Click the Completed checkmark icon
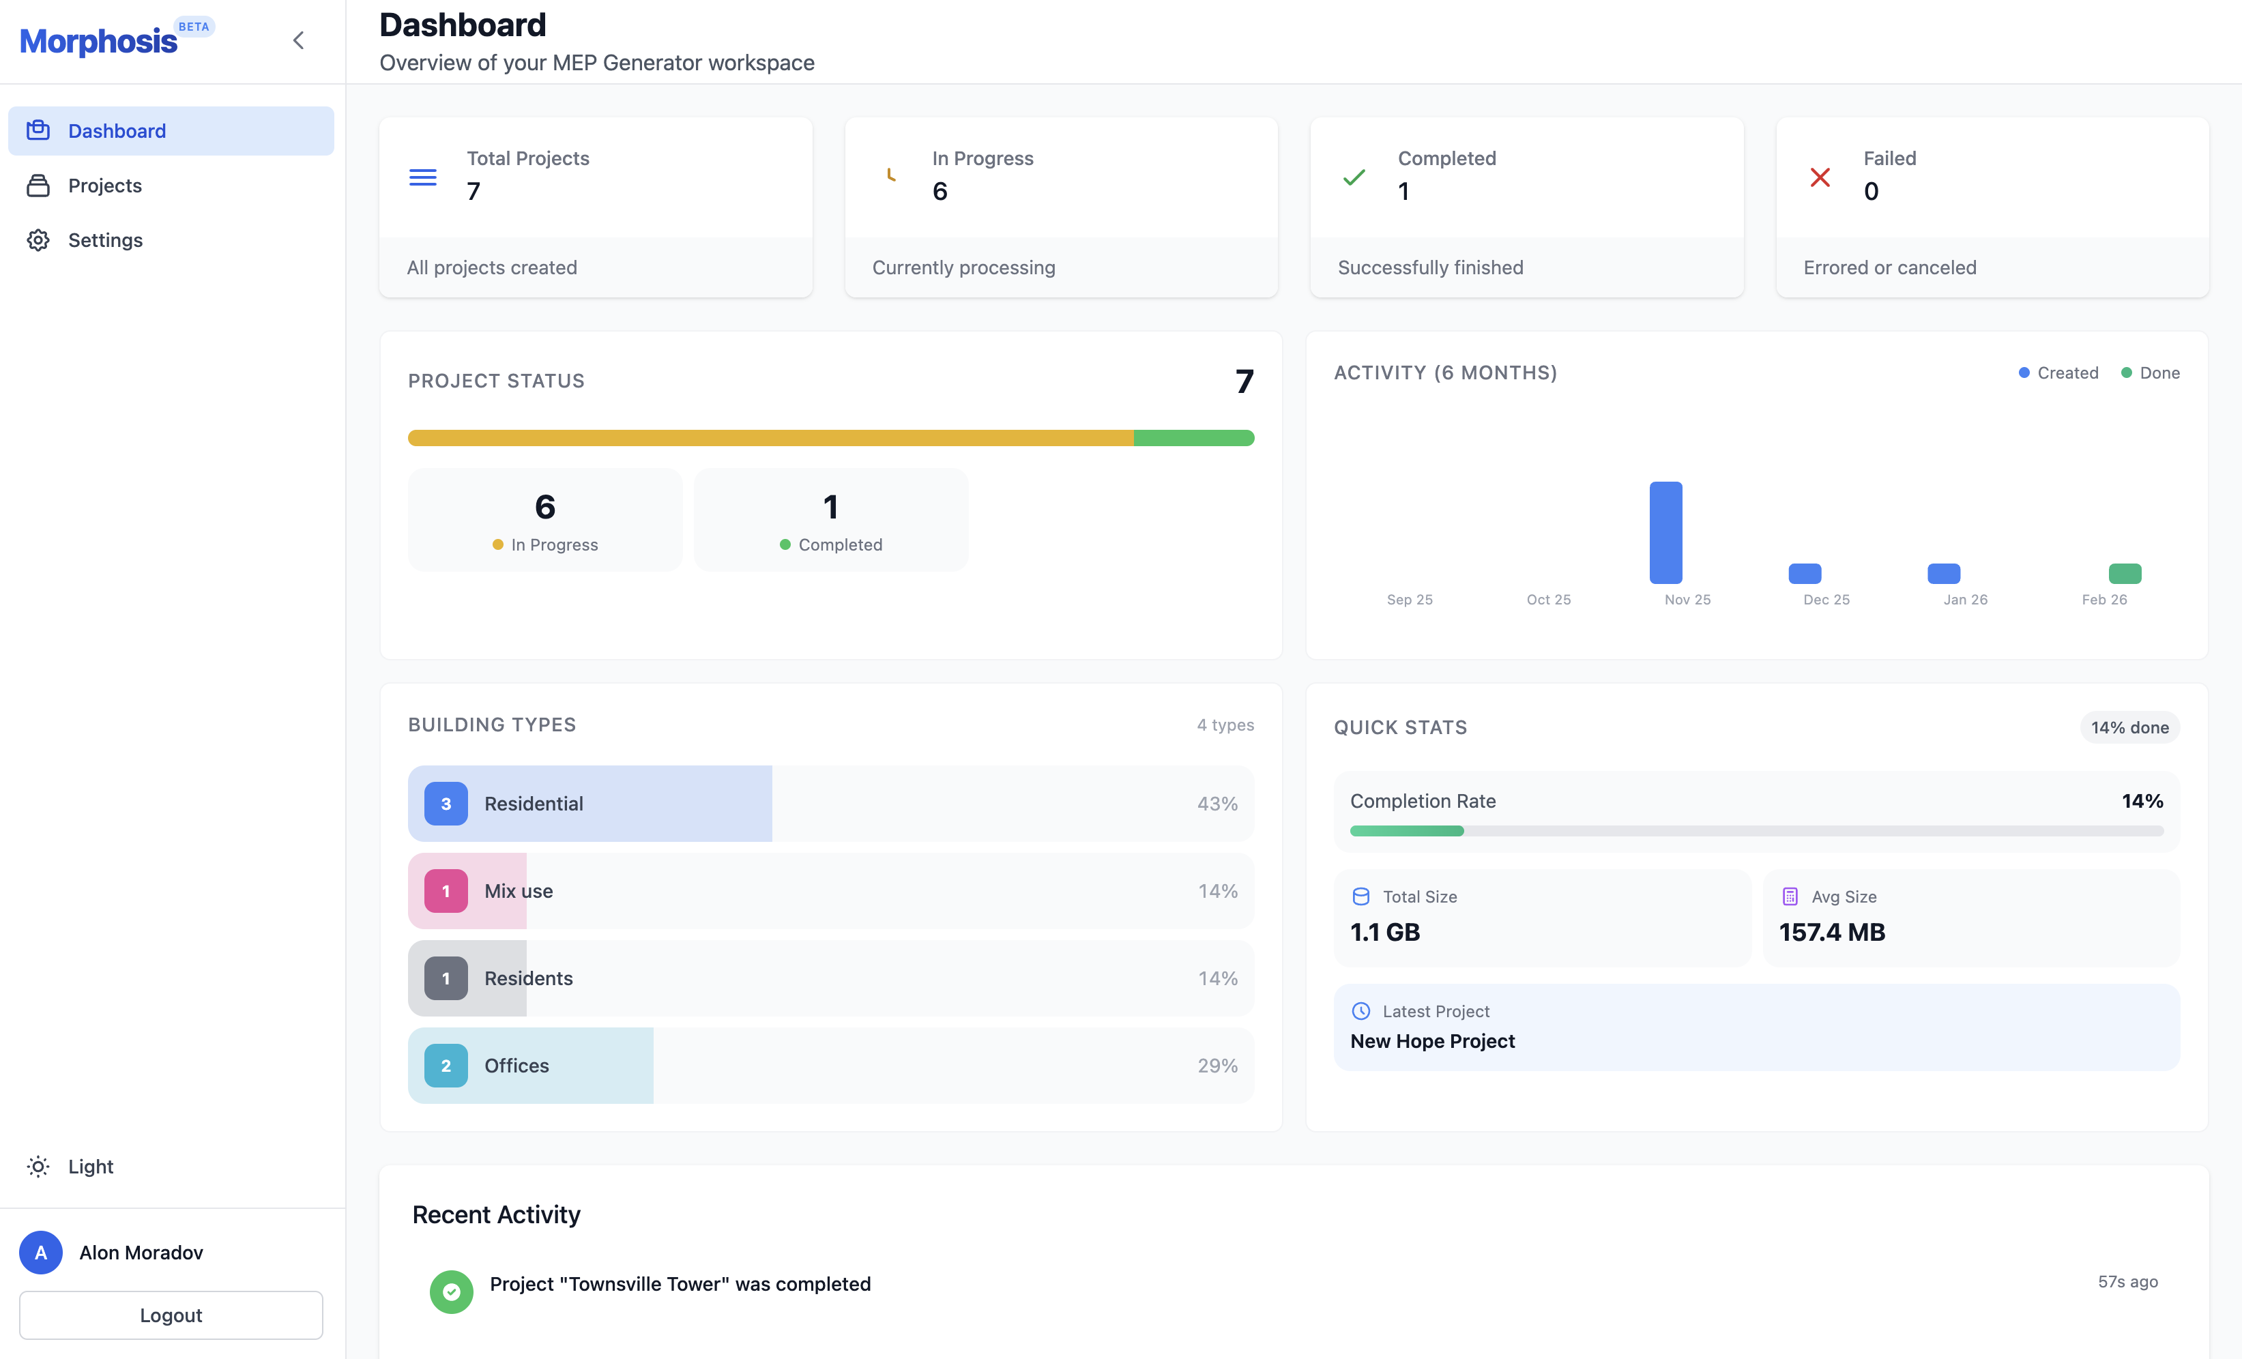Screen dimensions: 2242x1359 pos(1354,177)
